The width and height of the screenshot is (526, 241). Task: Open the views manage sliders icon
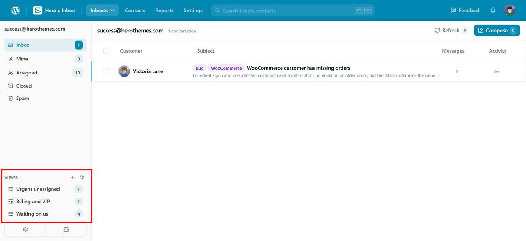[82, 177]
